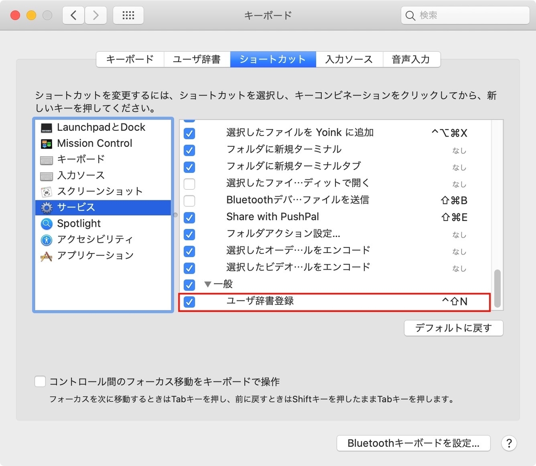Open the help question mark button
The height and width of the screenshot is (466, 536).
pos(509,443)
